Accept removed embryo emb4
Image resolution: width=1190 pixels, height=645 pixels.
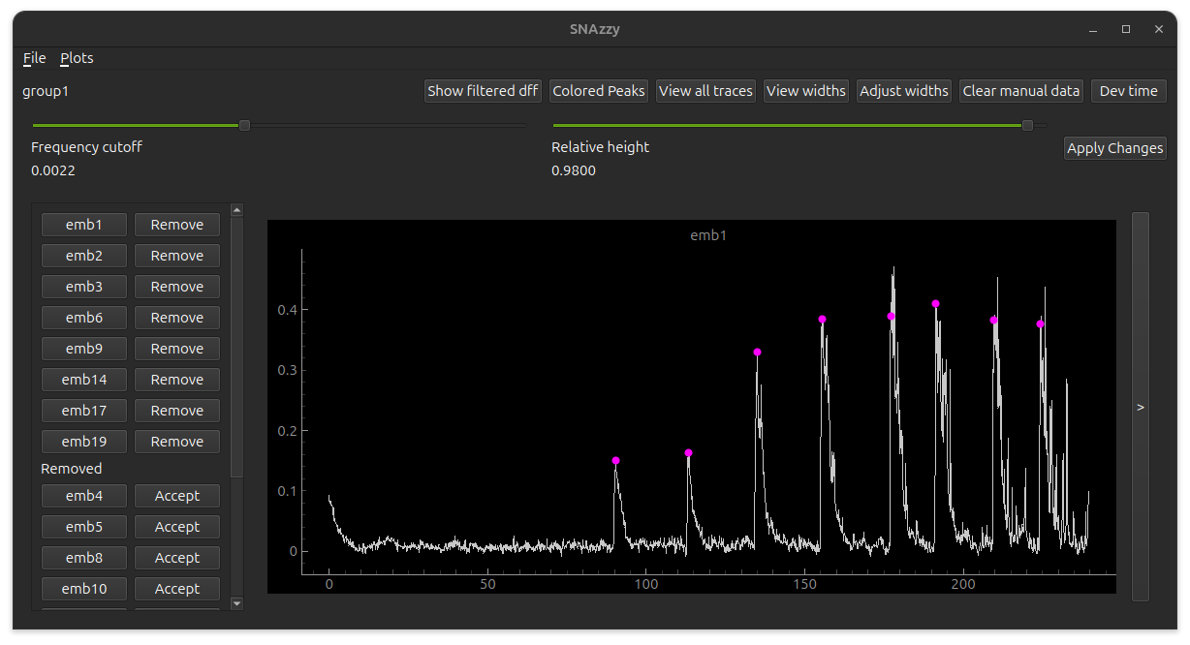pos(176,496)
